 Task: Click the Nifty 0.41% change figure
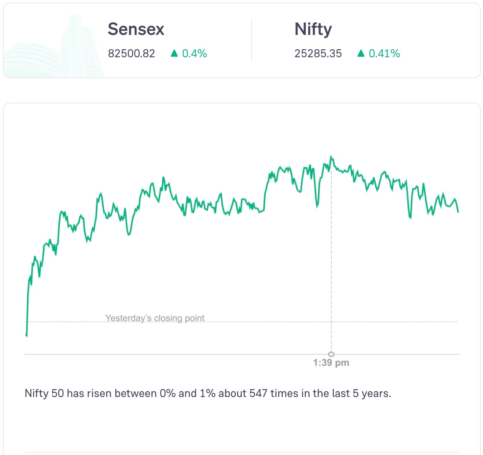coord(384,54)
